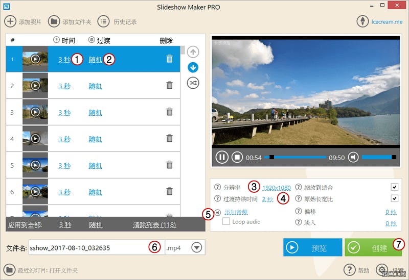The height and width of the screenshot is (280, 409).
Task: Click the 创建 create button
Action: tap(373, 247)
